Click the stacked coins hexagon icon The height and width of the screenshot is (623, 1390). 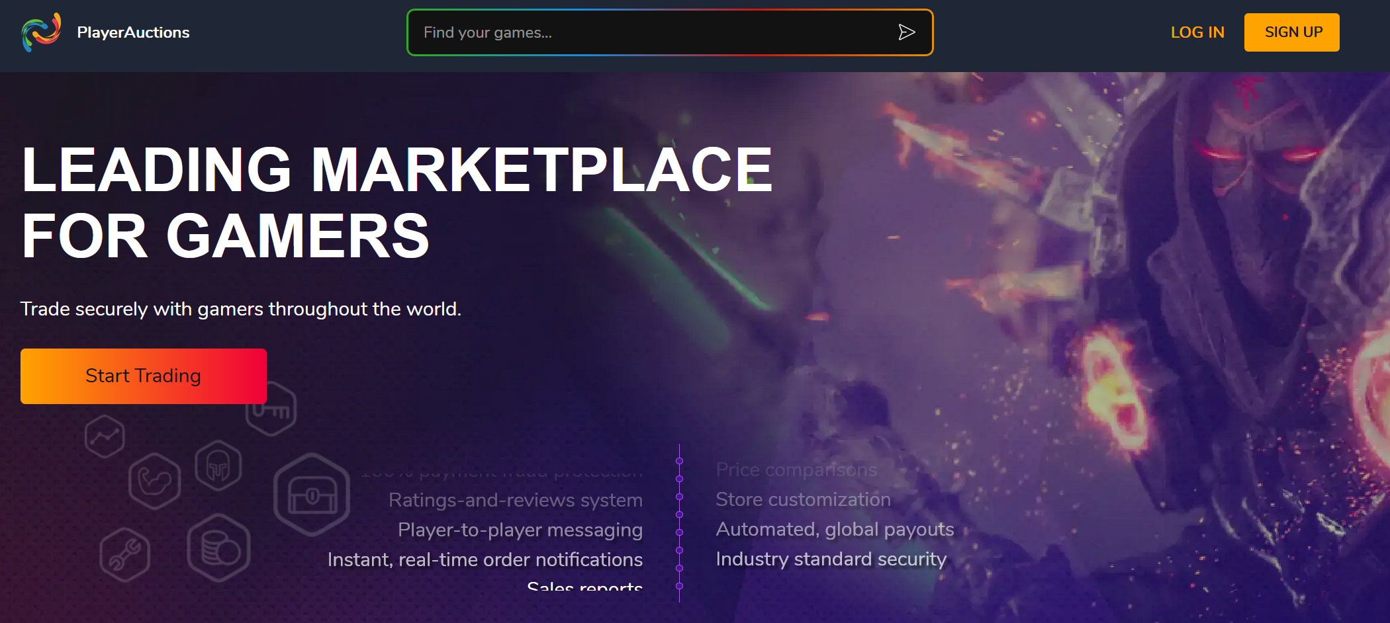click(x=218, y=548)
